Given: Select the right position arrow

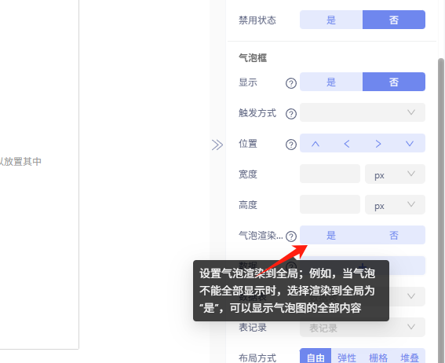Looking at the screenshot, I should tap(378, 144).
